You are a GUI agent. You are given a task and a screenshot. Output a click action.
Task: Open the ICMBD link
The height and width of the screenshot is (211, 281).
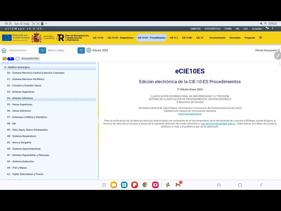pyautogui.click(x=228, y=29)
